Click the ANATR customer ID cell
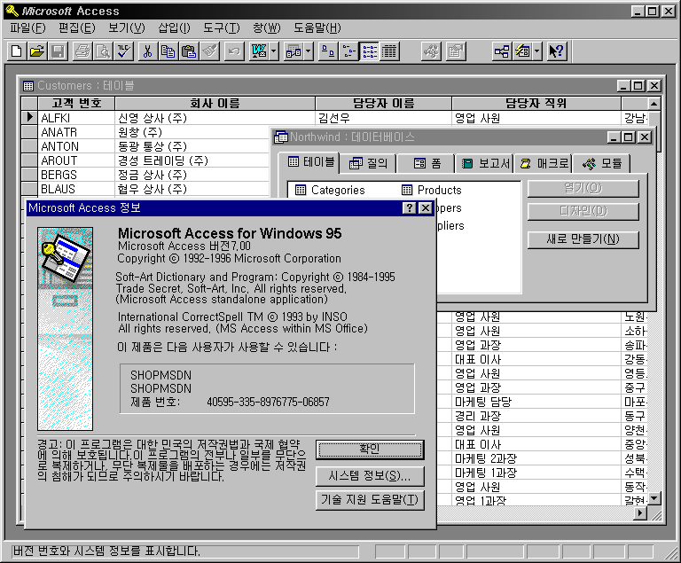Image resolution: width=681 pixels, height=563 pixels. click(x=76, y=132)
